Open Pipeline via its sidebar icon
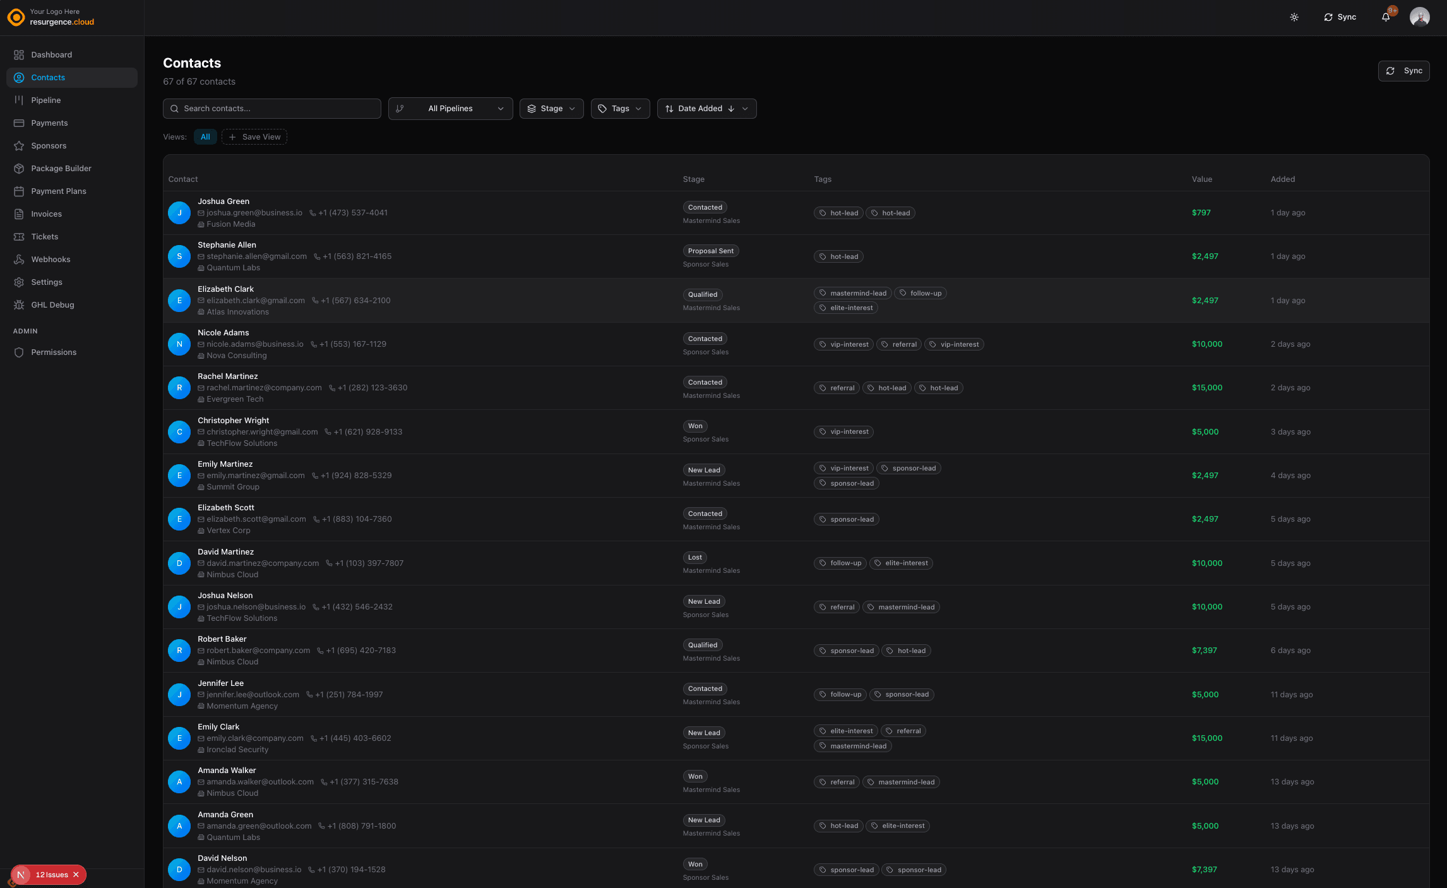 tap(20, 100)
